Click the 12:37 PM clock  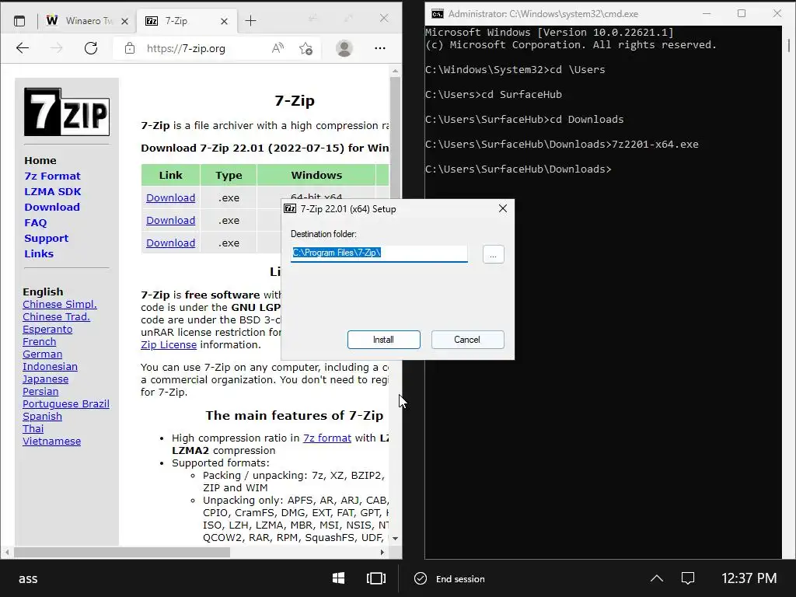(x=749, y=578)
